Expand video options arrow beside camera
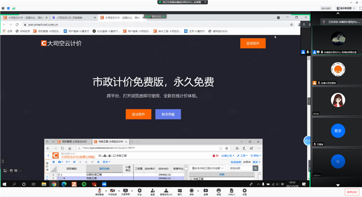The width and height of the screenshot is (362, 197). pyautogui.click(x=119, y=191)
